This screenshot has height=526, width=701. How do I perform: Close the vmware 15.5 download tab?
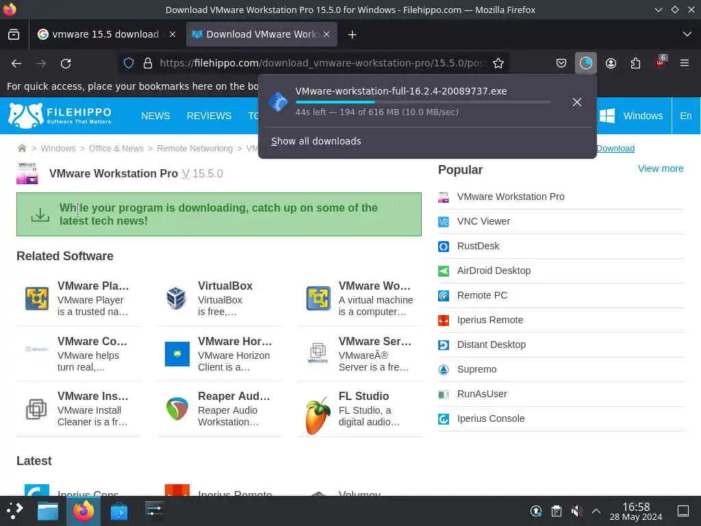tap(173, 34)
